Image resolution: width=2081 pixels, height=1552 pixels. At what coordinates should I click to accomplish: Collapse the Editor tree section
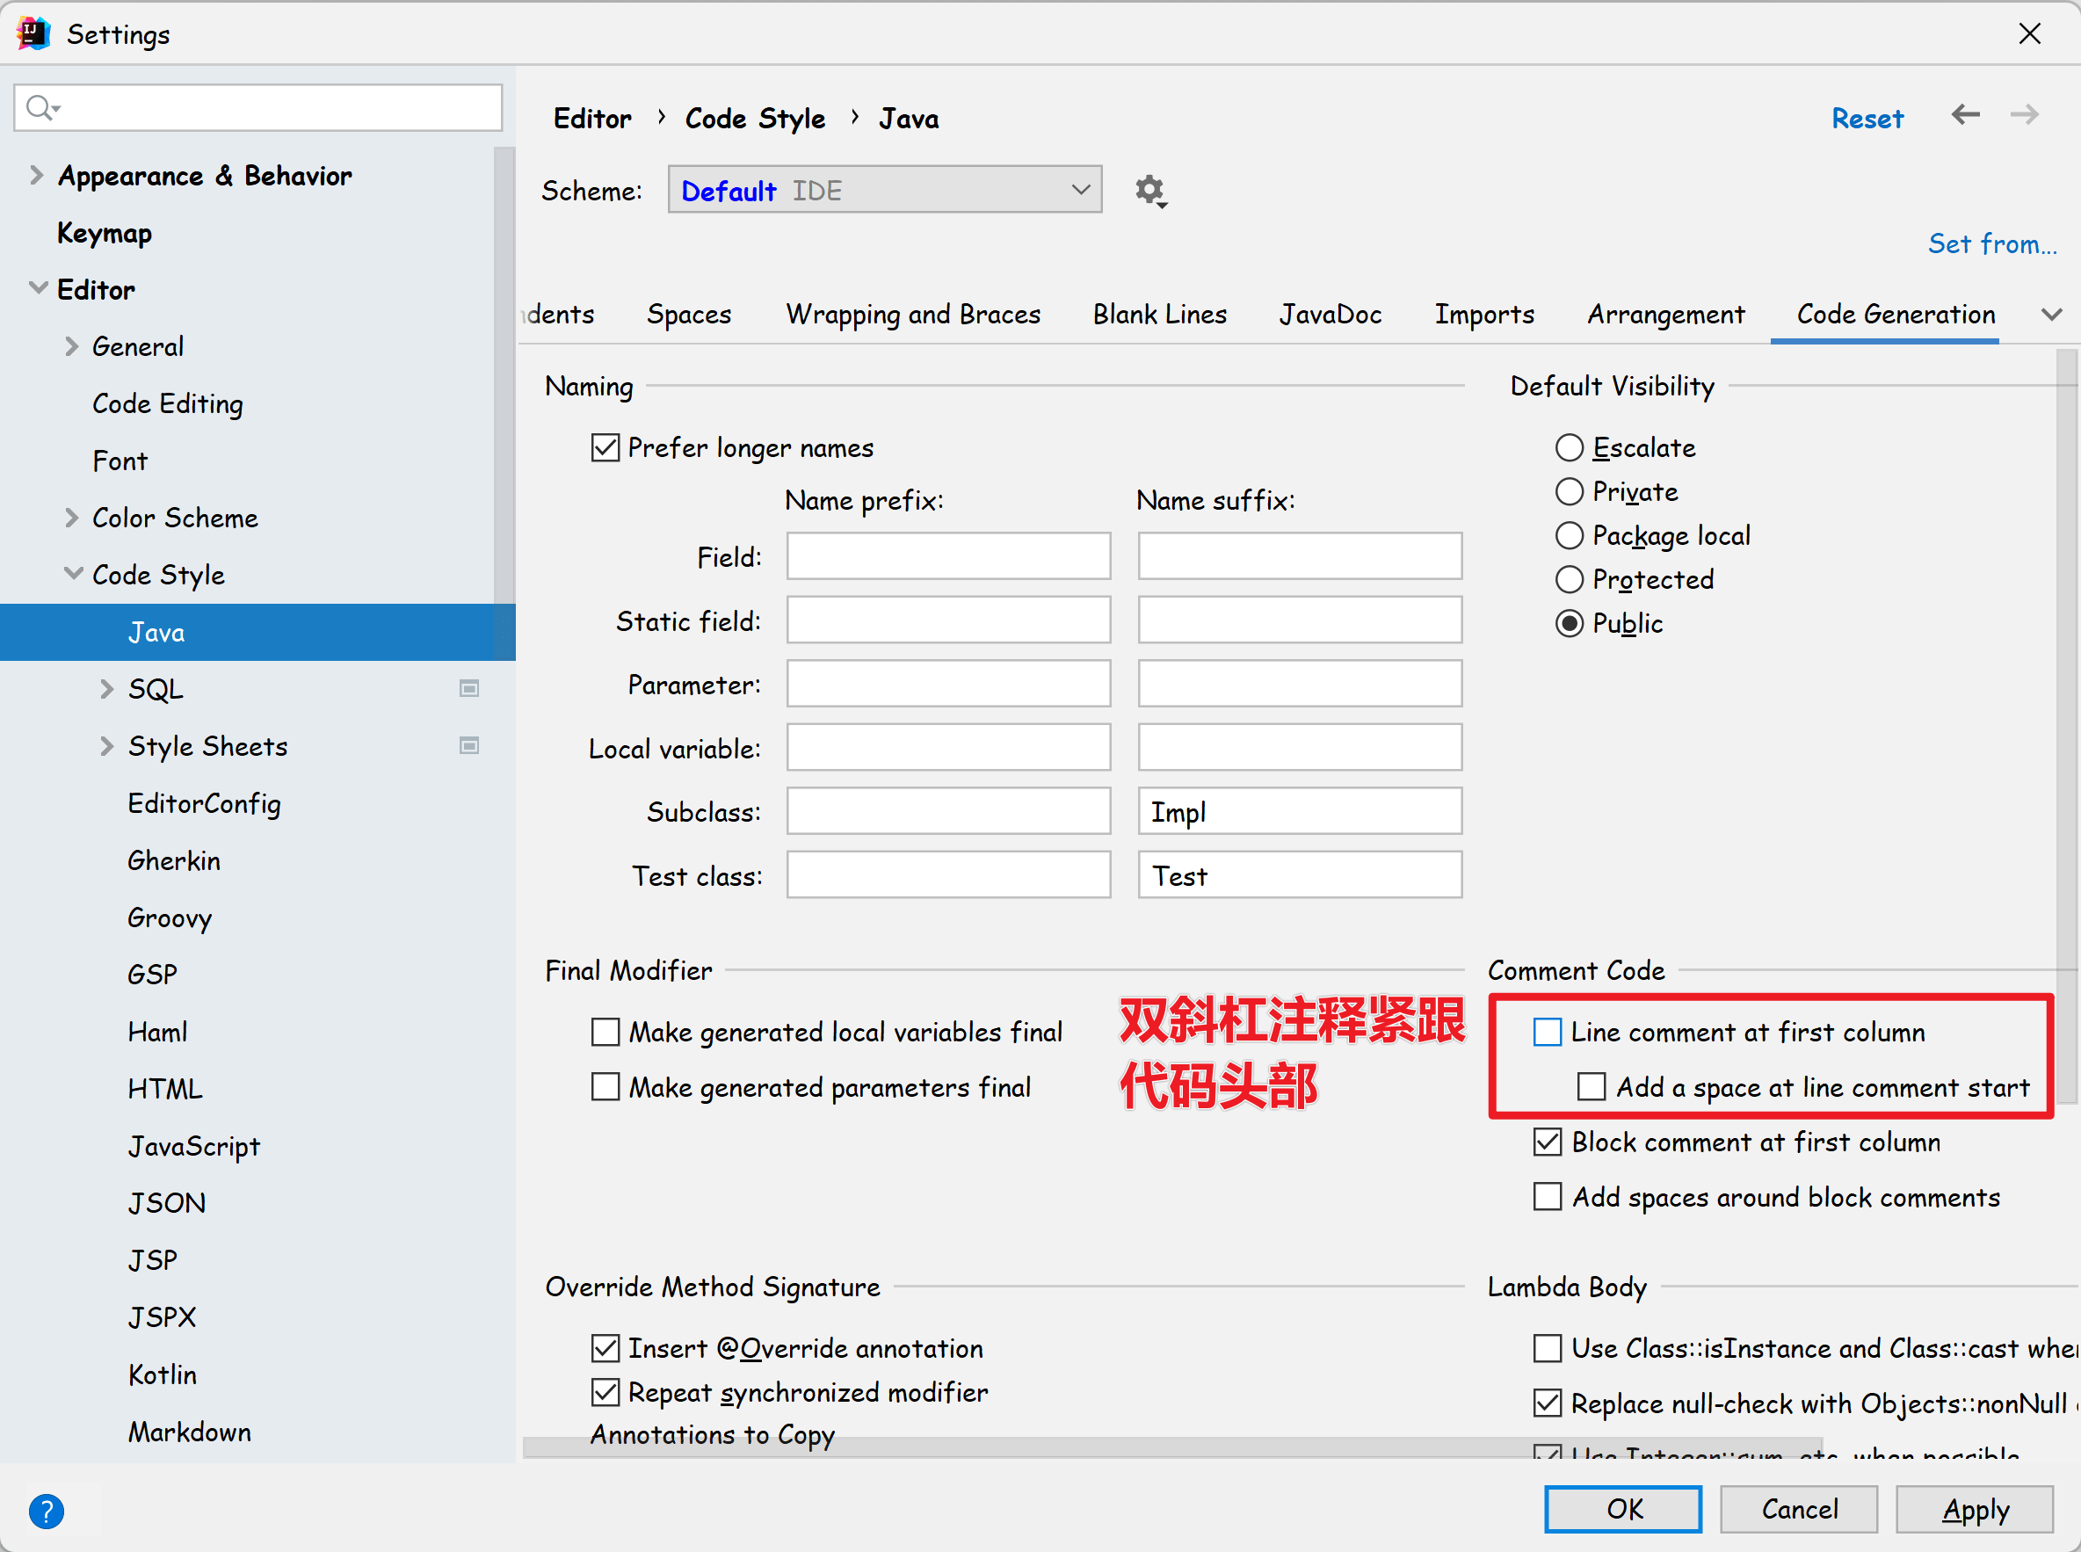(39, 288)
